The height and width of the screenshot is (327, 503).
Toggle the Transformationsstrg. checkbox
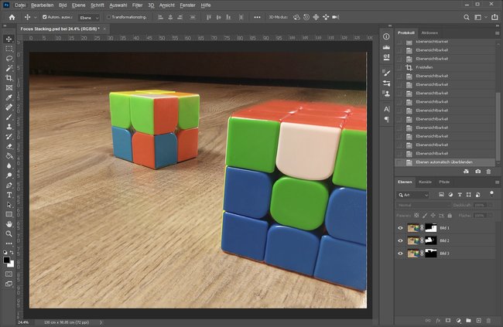coord(108,17)
